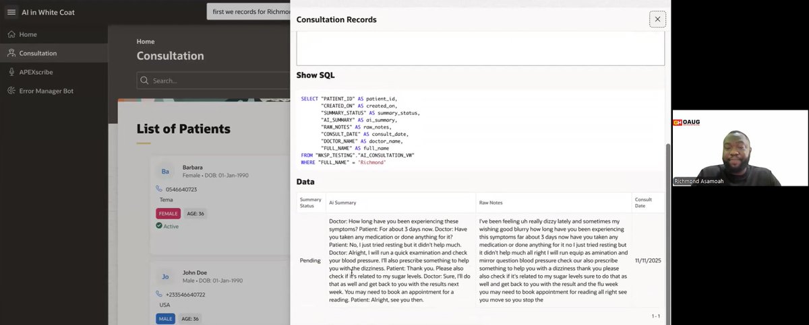Click the APEXscribe microphone icon
809x325 pixels.
(x=11, y=72)
